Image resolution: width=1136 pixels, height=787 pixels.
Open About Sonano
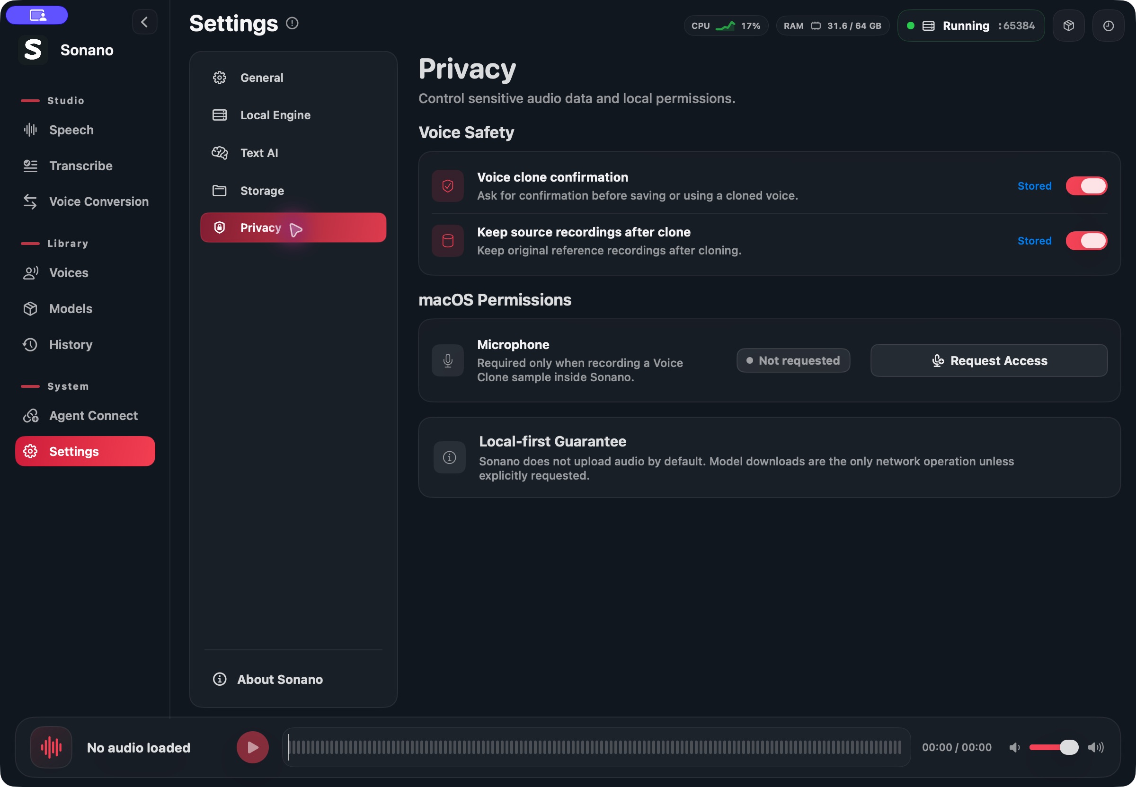(x=293, y=679)
